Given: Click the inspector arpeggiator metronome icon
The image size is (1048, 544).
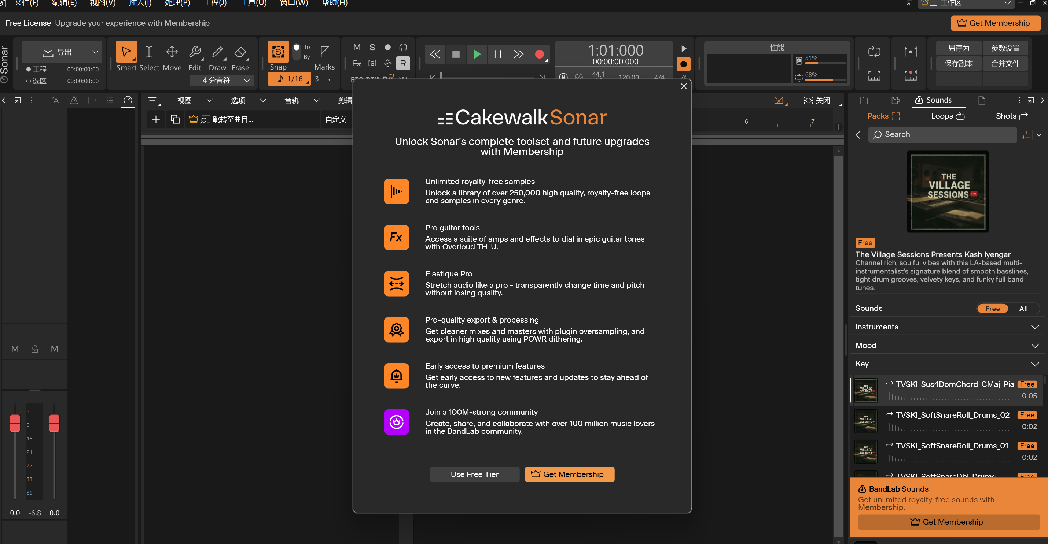Looking at the screenshot, I should point(74,100).
